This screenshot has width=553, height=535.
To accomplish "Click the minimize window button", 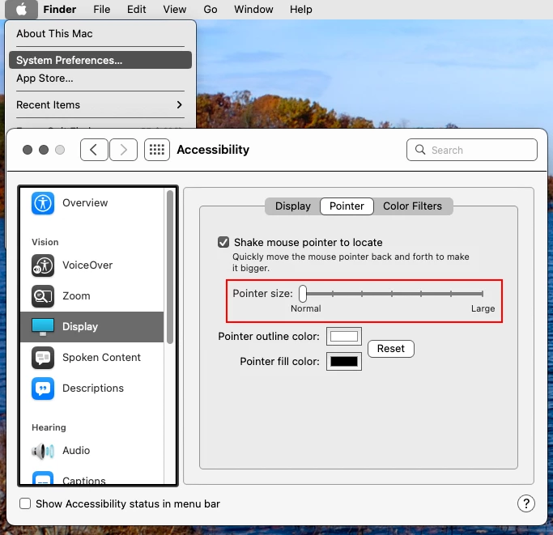I will click(44, 150).
